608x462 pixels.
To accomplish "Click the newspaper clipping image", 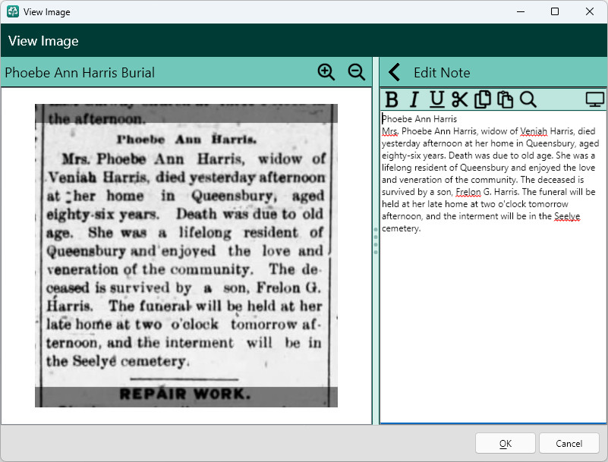I will (186, 256).
